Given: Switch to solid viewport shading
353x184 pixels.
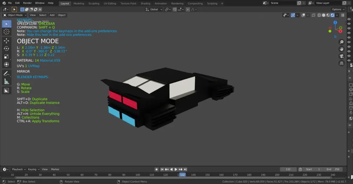Looking at the screenshot, I should click(x=324, y=15).
